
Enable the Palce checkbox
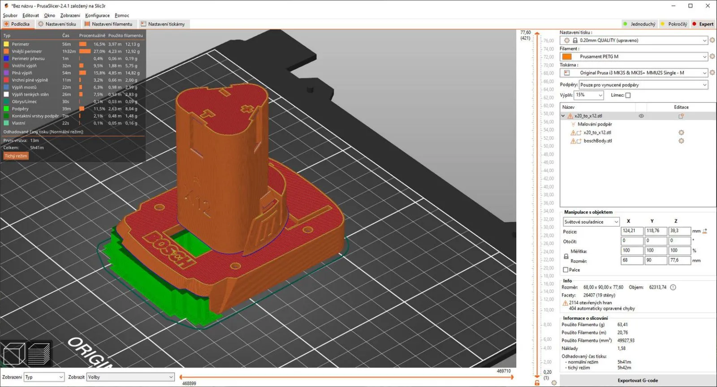pyautogui.click(x=566, y=270)
